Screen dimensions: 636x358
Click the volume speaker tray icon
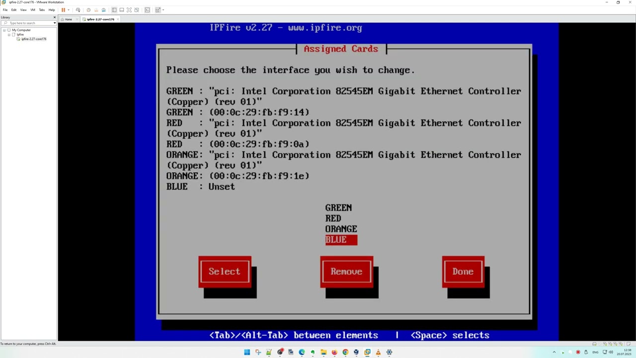611,352
